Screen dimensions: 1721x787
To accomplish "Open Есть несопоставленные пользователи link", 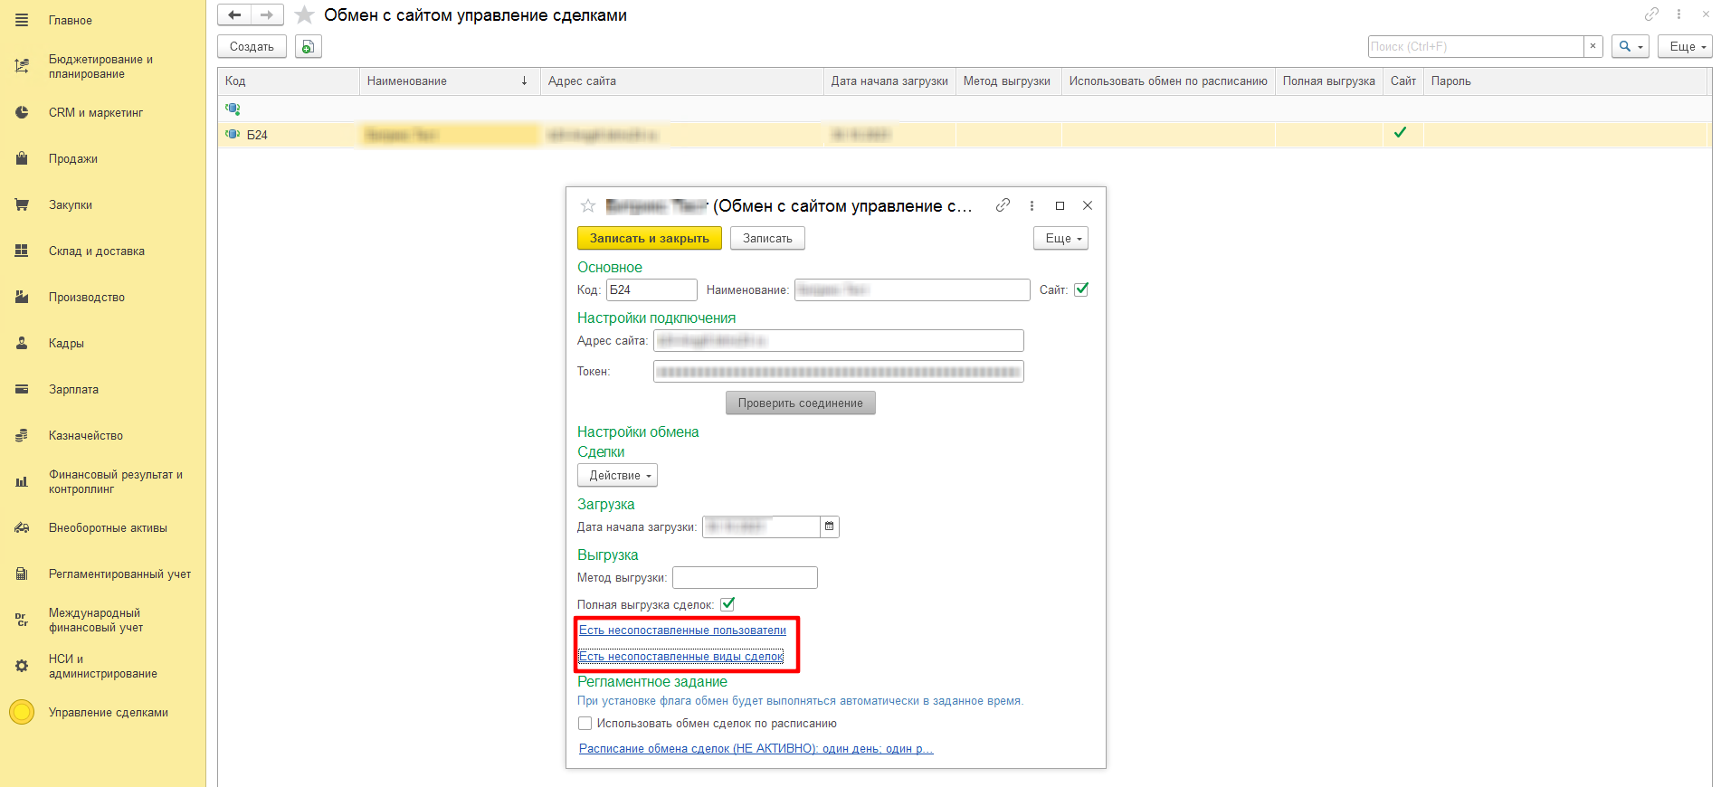I will (682, 631).
